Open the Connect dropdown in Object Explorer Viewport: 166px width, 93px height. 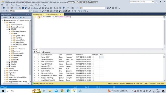point(5,18)
